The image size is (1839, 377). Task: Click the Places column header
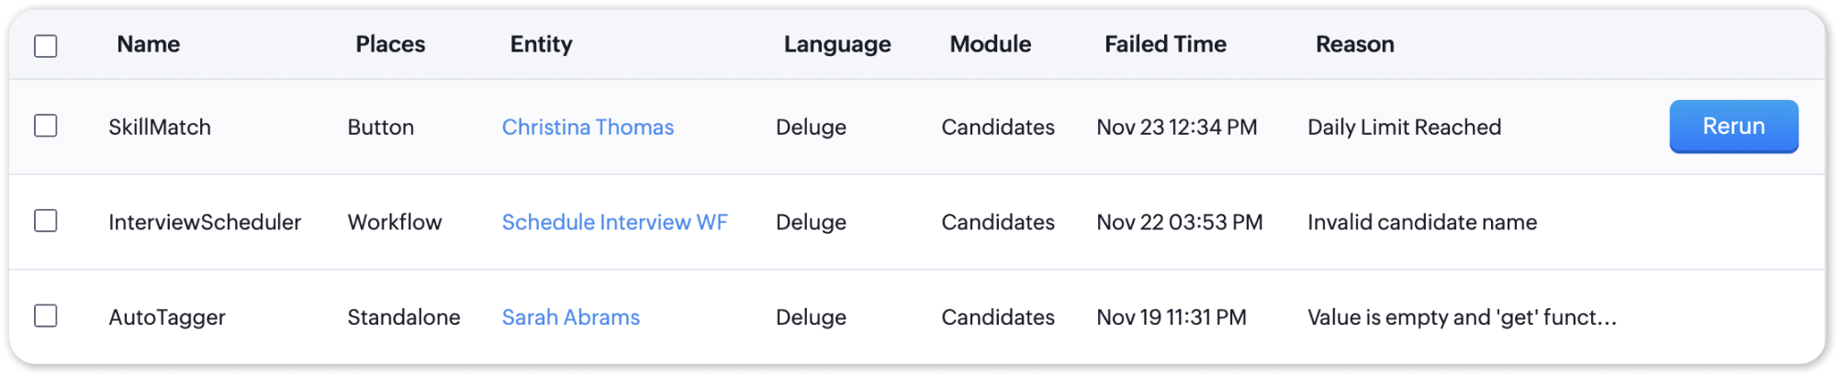coord(390,44)
